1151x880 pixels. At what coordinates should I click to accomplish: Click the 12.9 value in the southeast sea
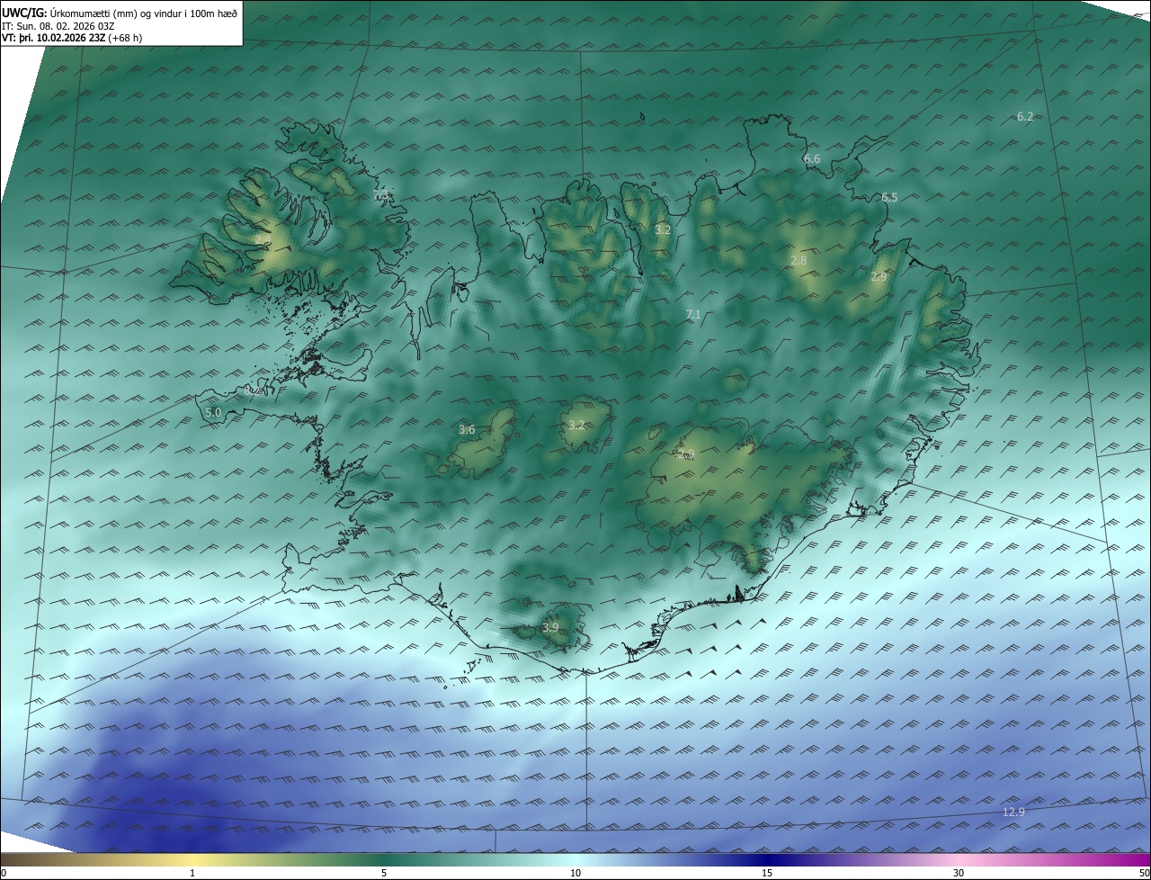tap(1013, 813)
